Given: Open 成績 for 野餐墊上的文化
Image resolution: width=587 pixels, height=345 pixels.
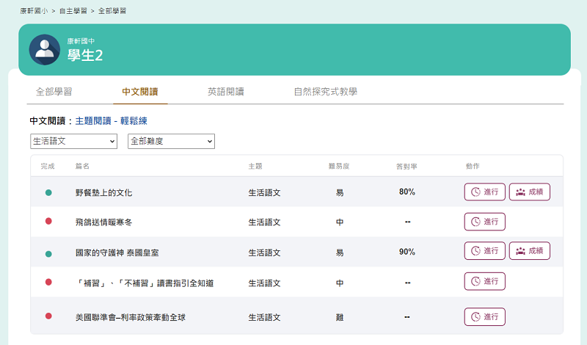Looking at the screenshot, I should 529,192.
